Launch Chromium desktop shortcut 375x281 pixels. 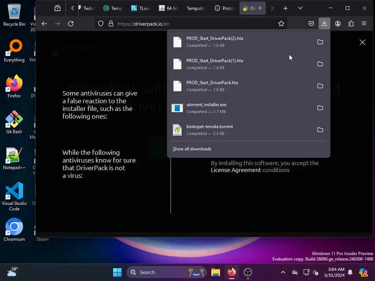pos(14,230)
